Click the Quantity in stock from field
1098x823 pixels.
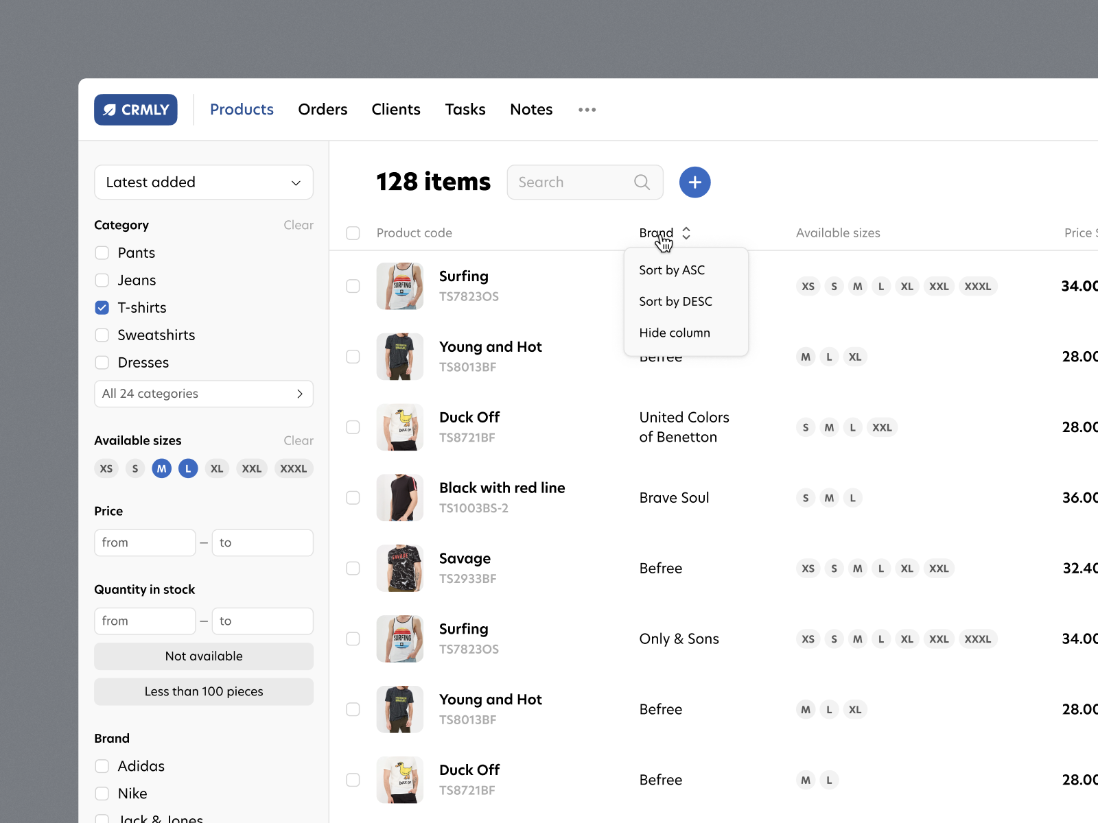tap(145, 621)
